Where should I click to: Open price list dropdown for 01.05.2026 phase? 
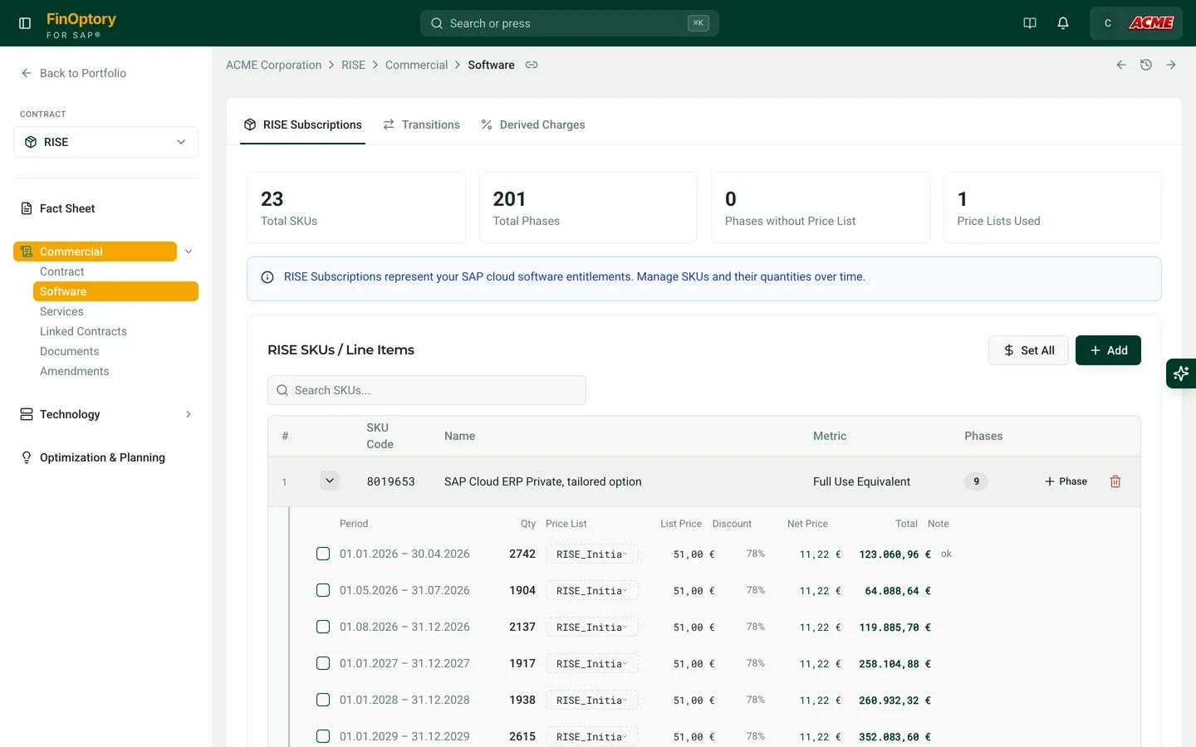pos(591,591)
